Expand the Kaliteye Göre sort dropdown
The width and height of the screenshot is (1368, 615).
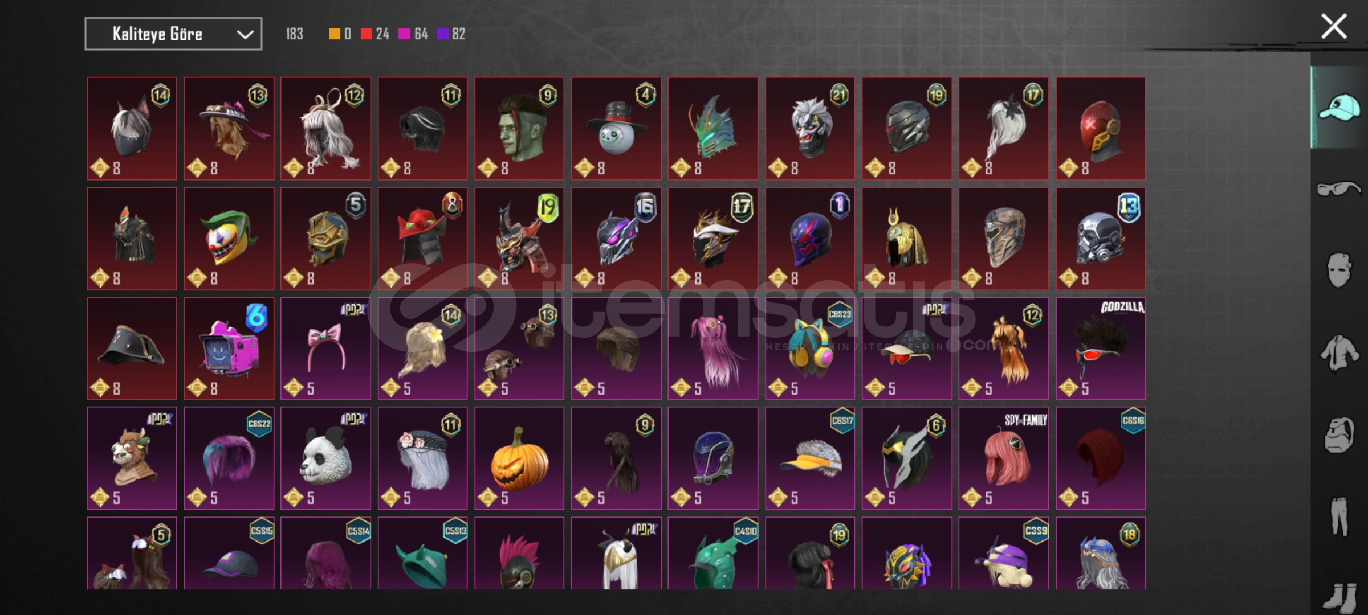(x=173, y=34)
